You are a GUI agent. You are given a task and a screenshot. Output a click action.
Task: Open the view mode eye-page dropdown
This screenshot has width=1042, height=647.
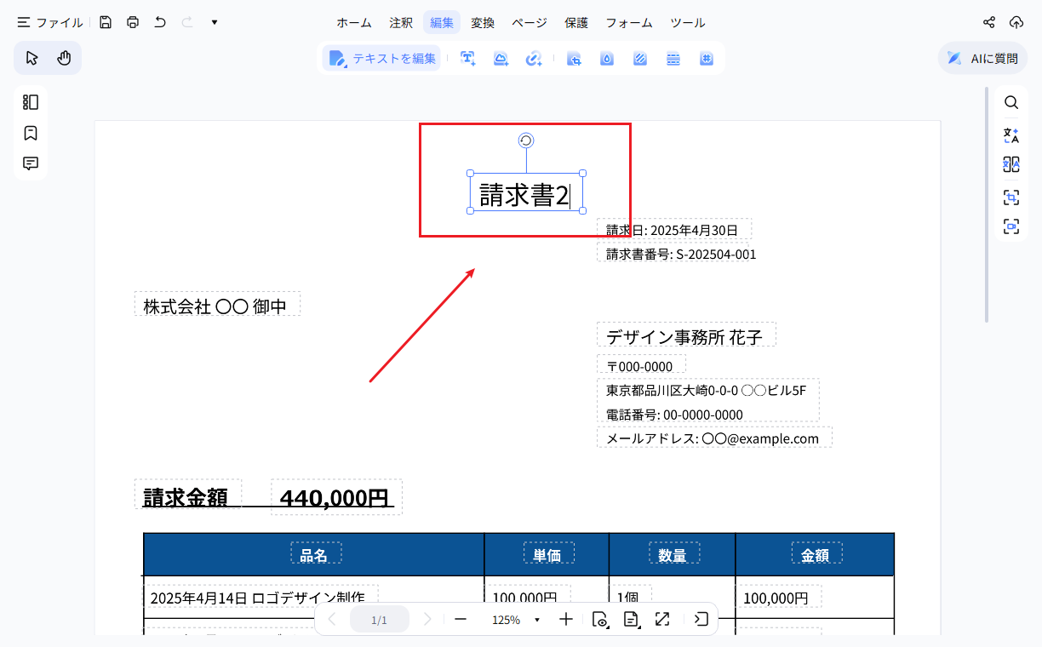pos(601,620)
